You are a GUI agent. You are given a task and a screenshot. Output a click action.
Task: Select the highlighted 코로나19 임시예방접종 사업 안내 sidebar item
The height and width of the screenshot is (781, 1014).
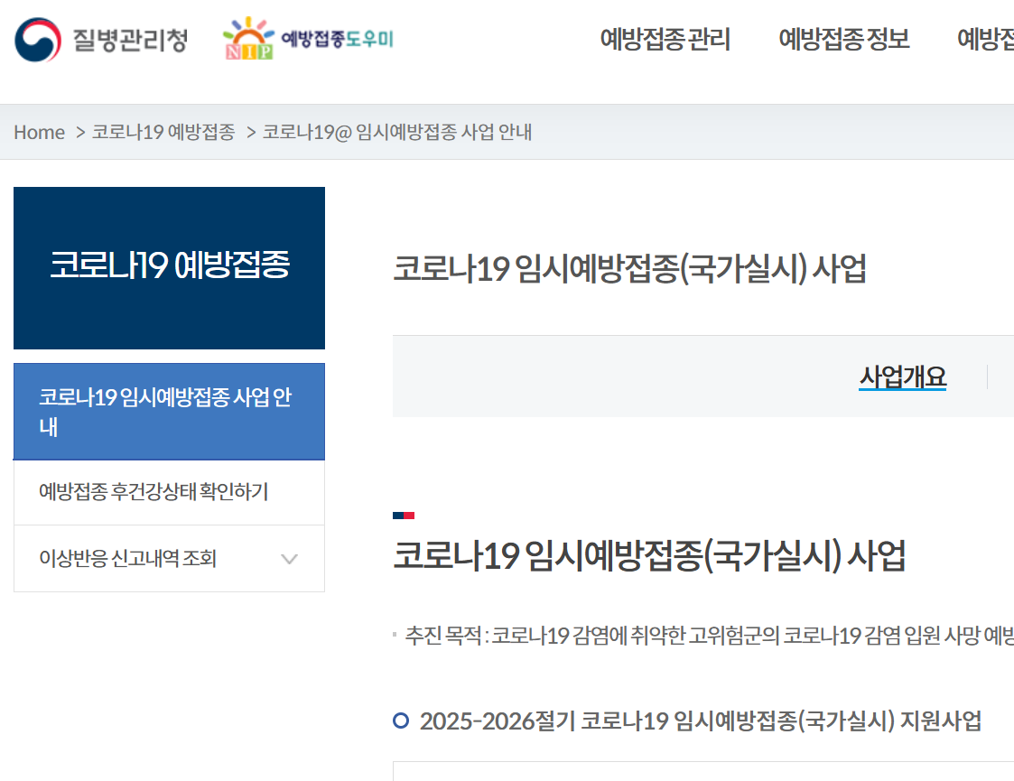click(168, 411)
